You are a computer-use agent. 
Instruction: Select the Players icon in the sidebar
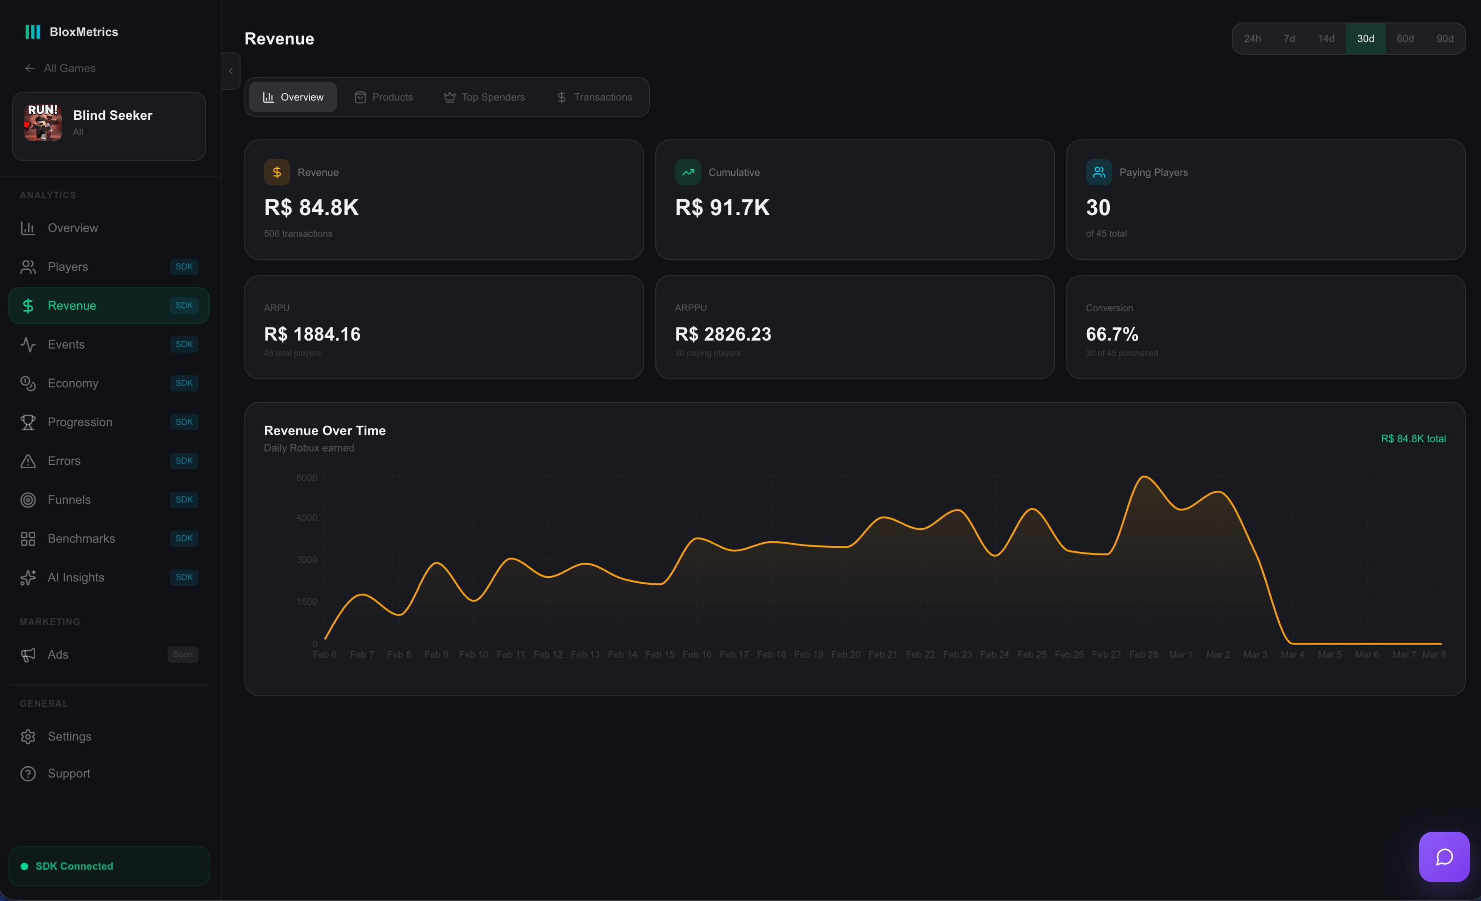28,267
